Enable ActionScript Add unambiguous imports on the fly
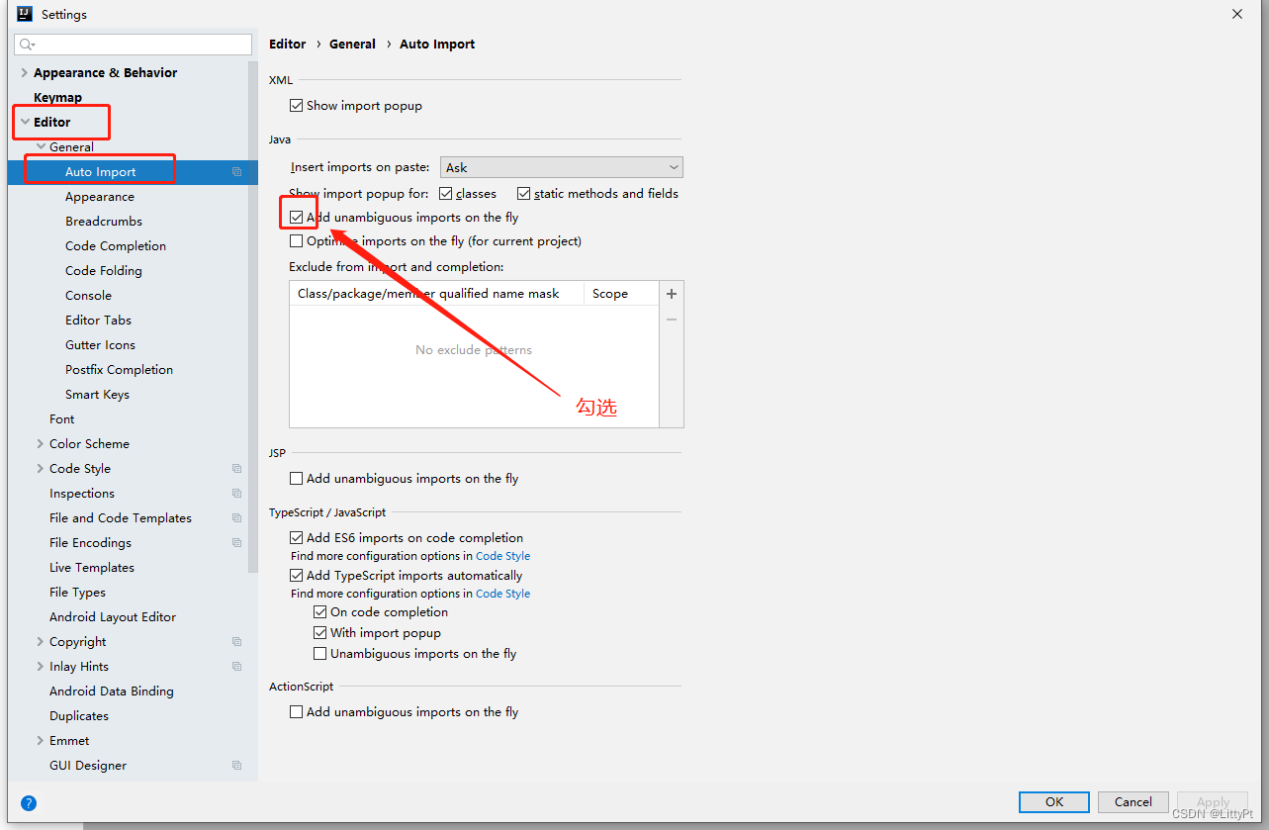1269x830 pixels. [297, 712]
